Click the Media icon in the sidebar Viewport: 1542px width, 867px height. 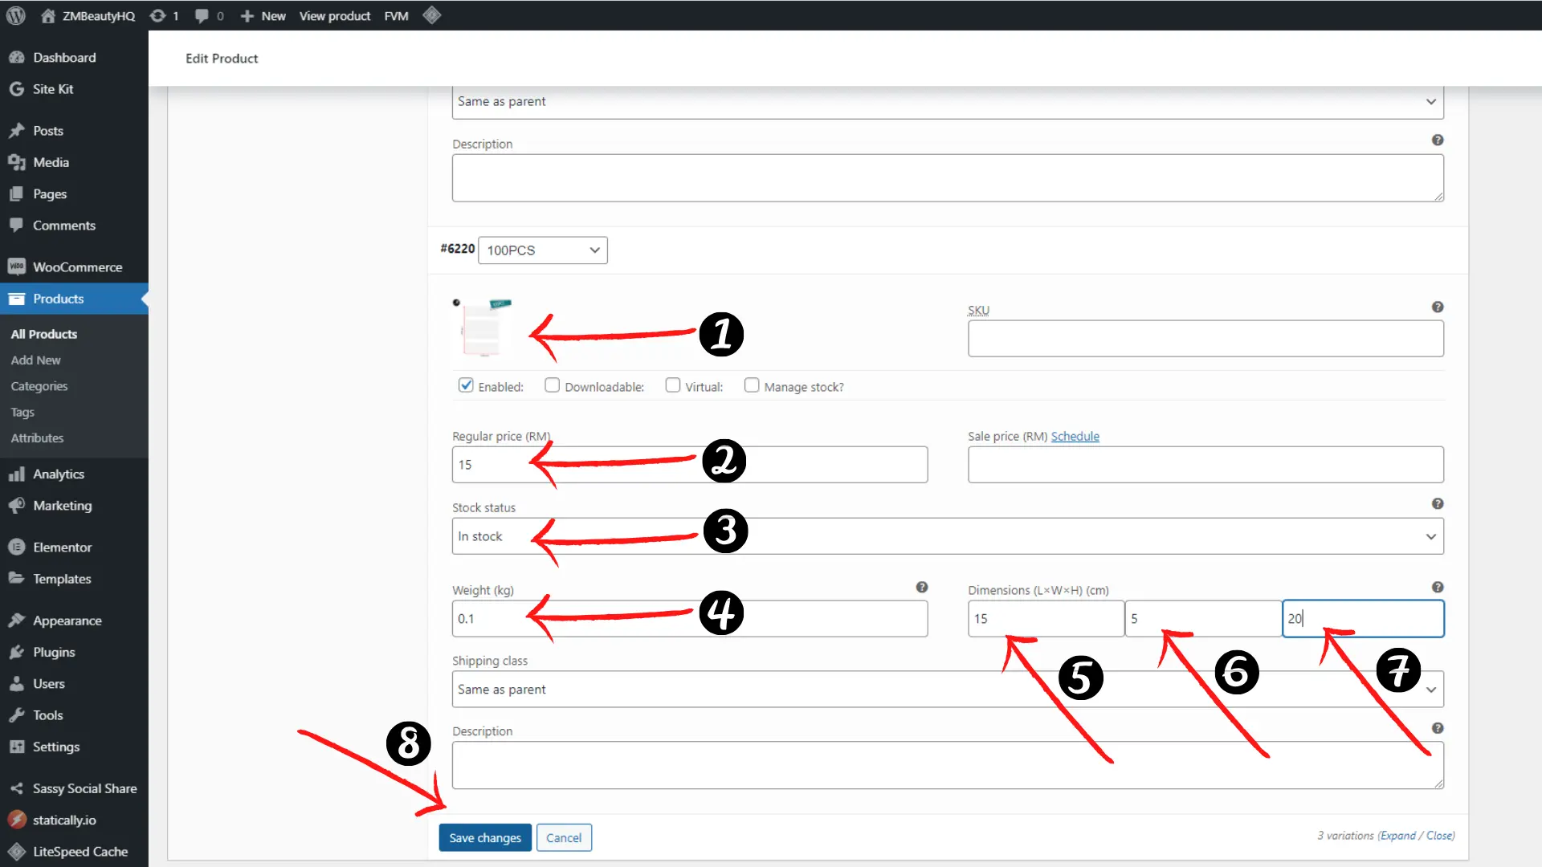coord(17,162)
